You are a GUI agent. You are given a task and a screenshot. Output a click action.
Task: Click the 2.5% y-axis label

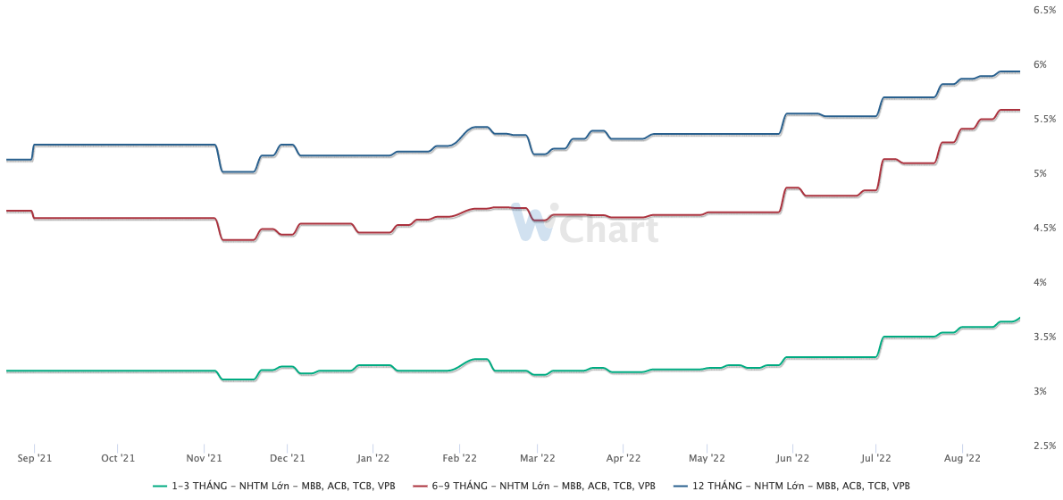click(x=1045, y=446)
